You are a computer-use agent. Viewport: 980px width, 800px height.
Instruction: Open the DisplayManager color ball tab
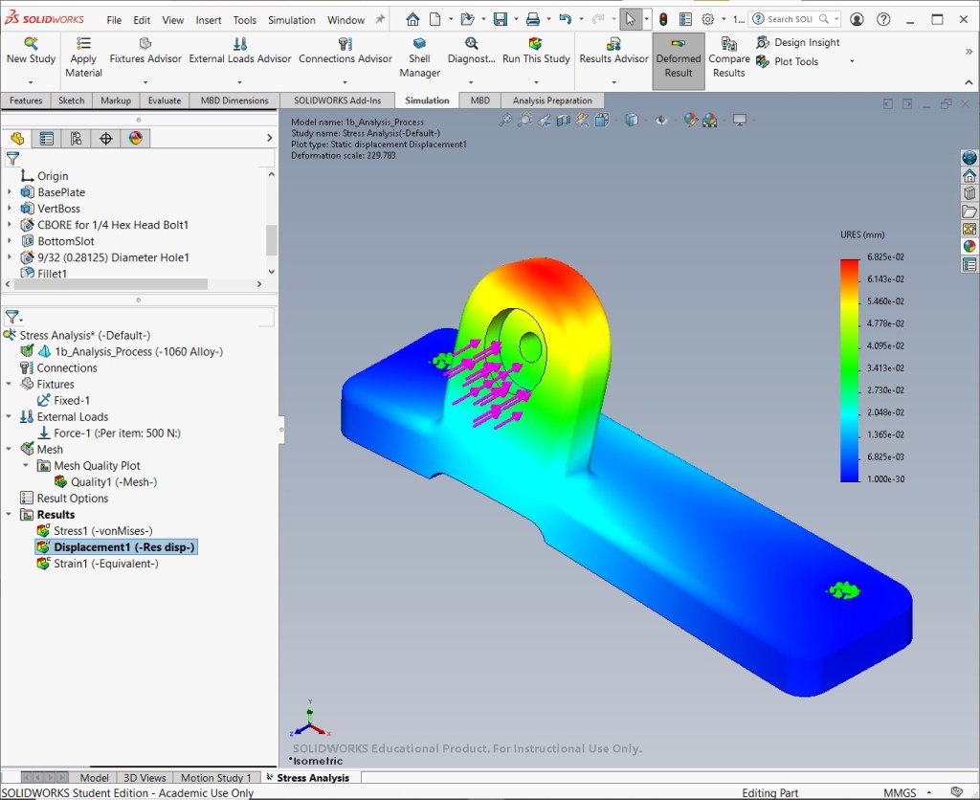click(136, 138)
